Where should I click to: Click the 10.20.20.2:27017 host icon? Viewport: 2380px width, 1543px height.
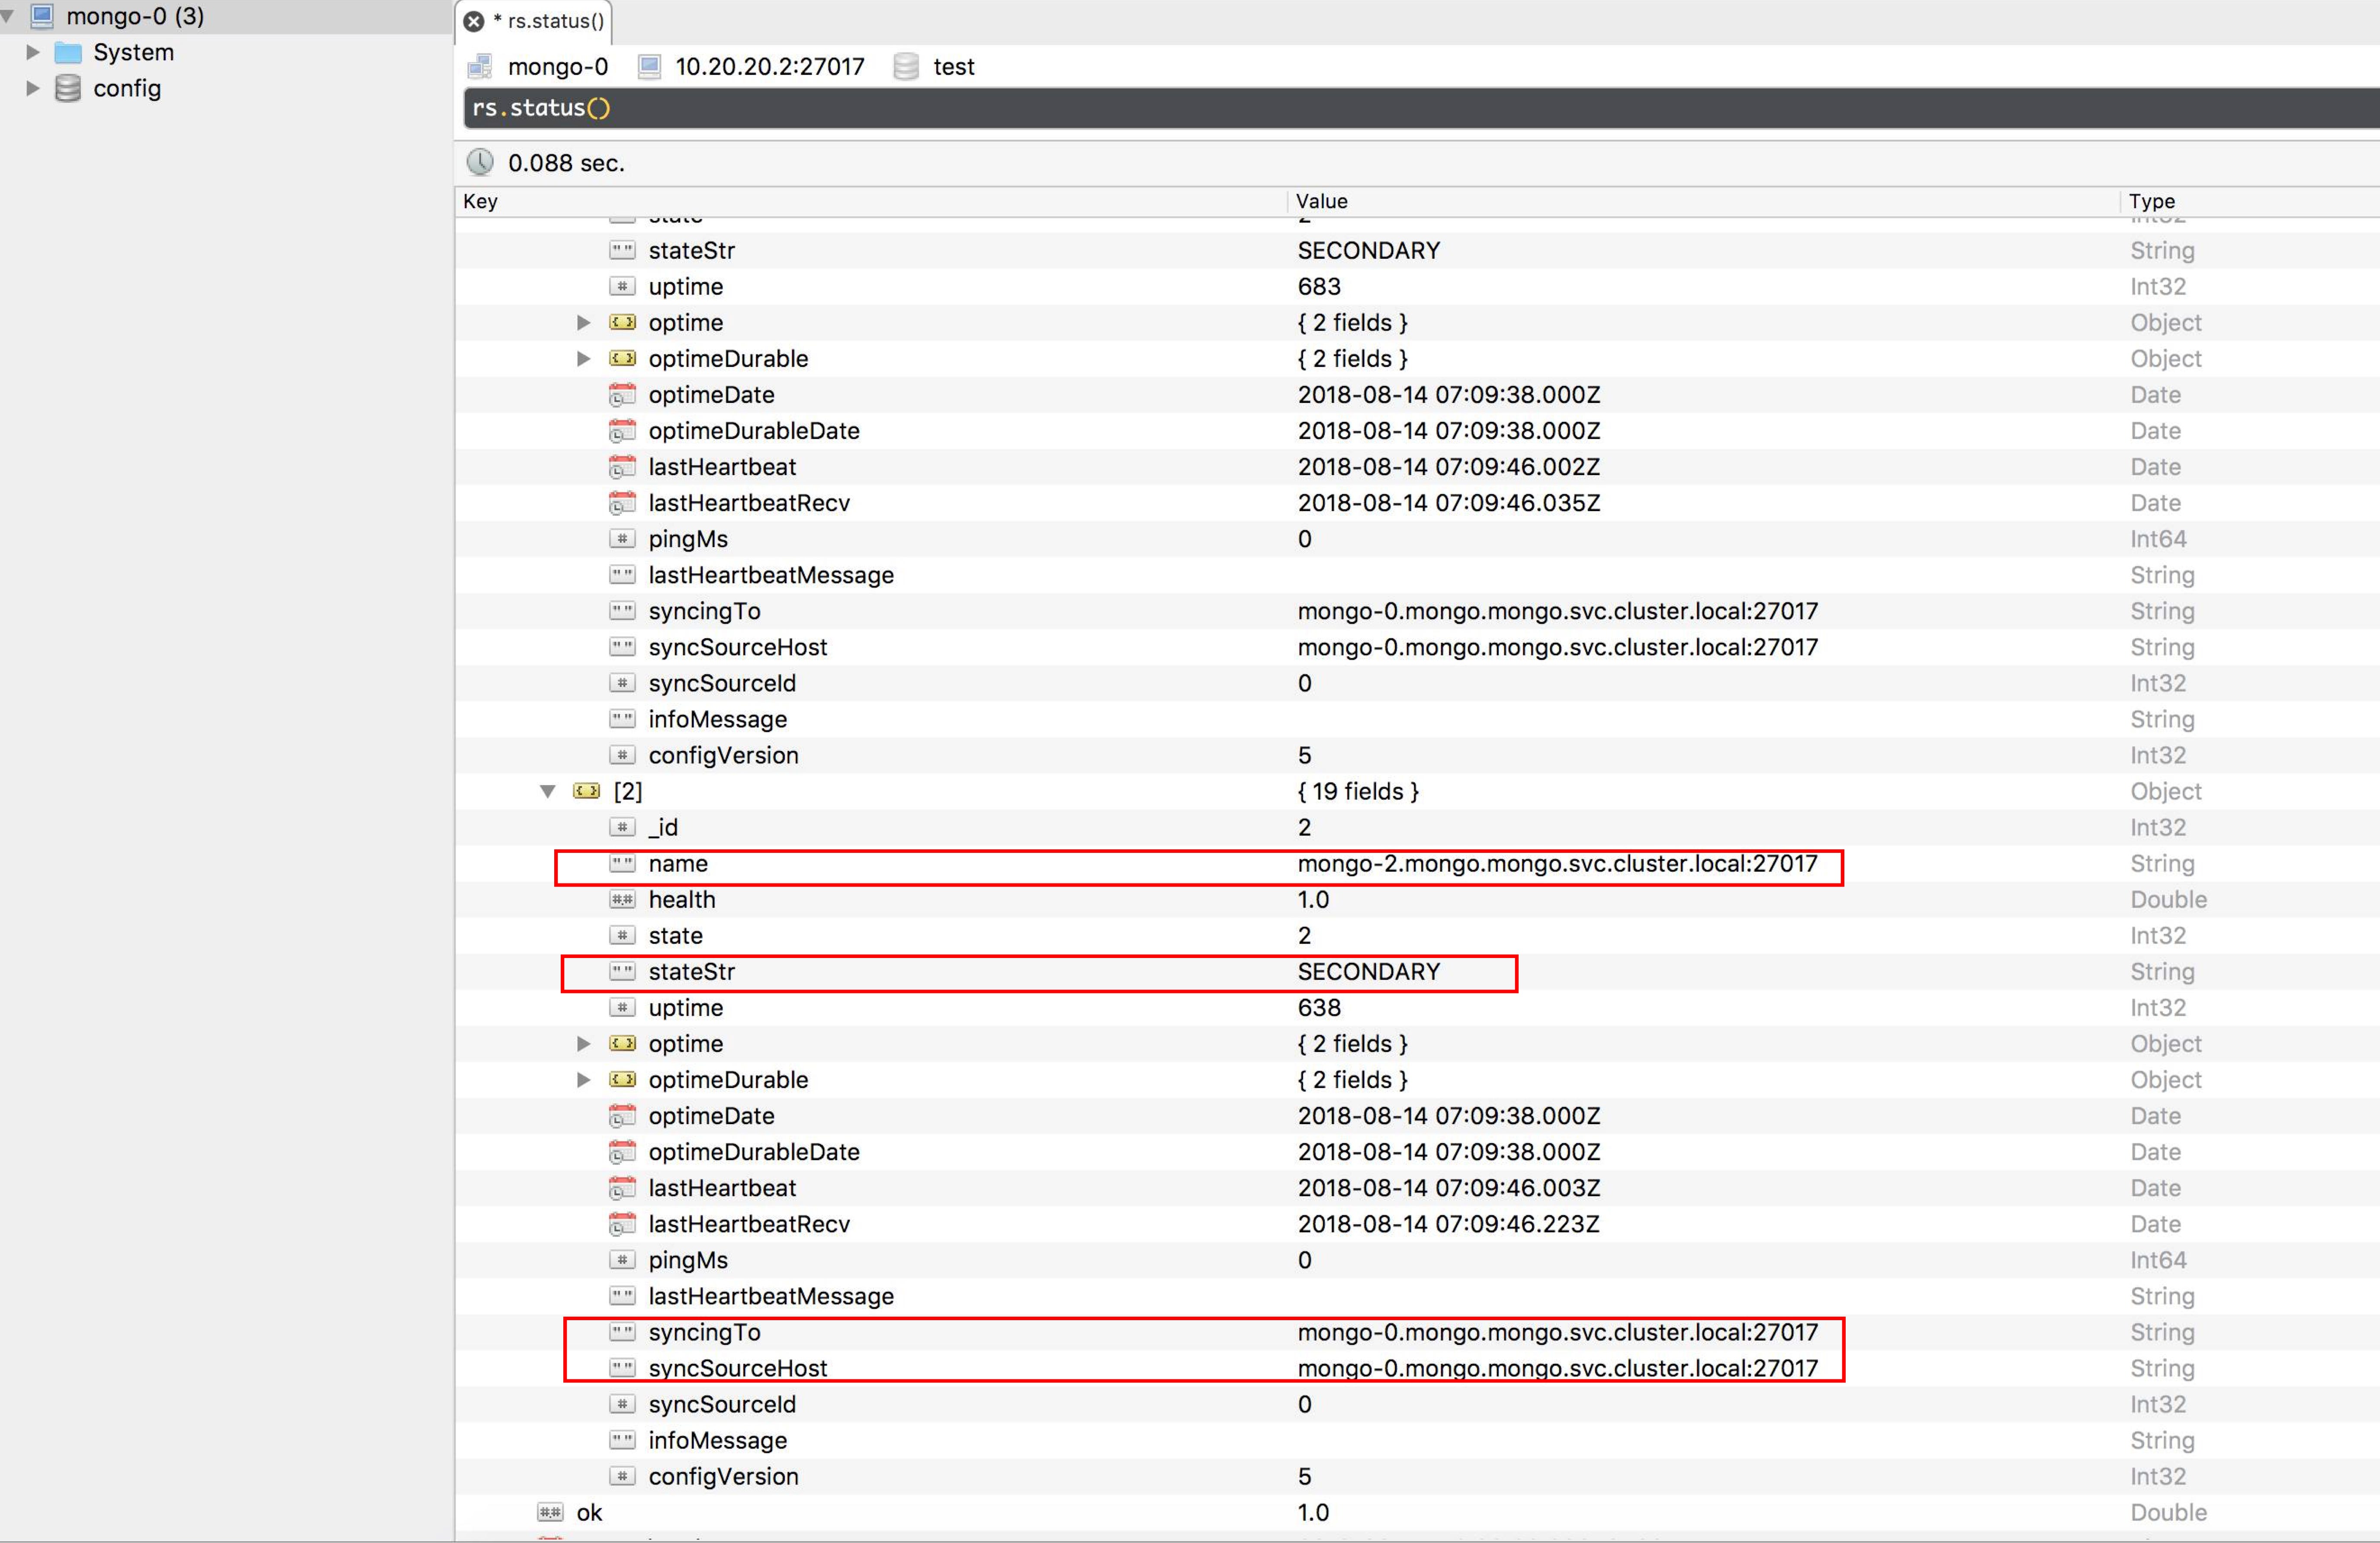[649, 66]
